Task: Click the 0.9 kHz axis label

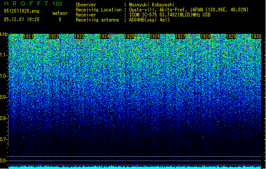Action: [x=3, y=97]
